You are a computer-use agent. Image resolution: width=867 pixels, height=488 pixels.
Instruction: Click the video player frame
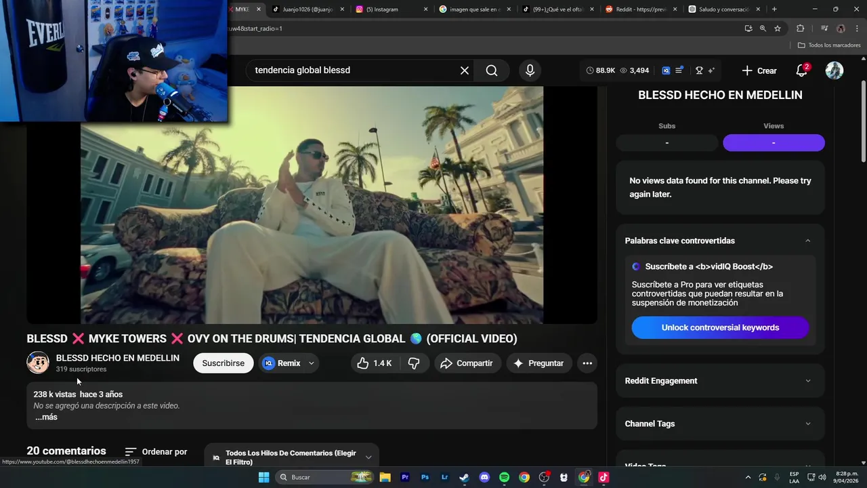coord(312,205)
